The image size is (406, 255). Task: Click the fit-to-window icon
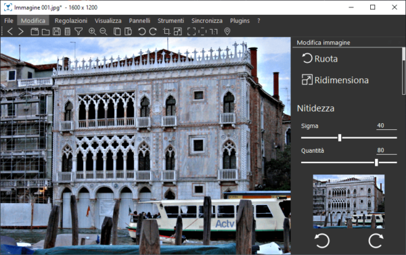click(202, 32)
